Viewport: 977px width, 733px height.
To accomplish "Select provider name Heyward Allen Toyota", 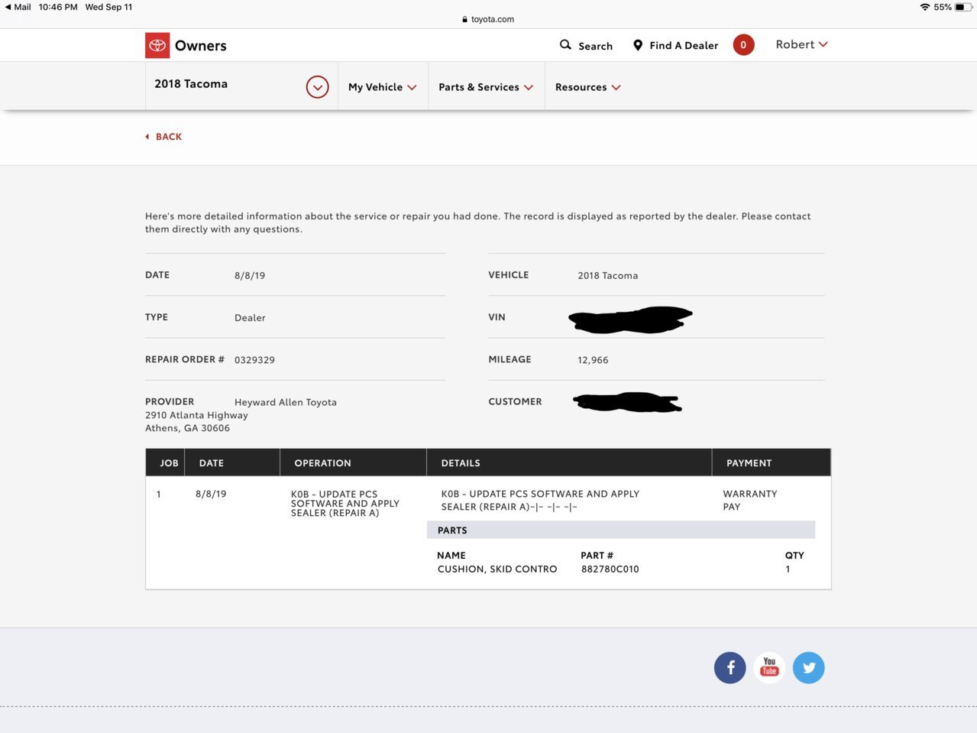I will pyautogui.click(x=286, y=402).
